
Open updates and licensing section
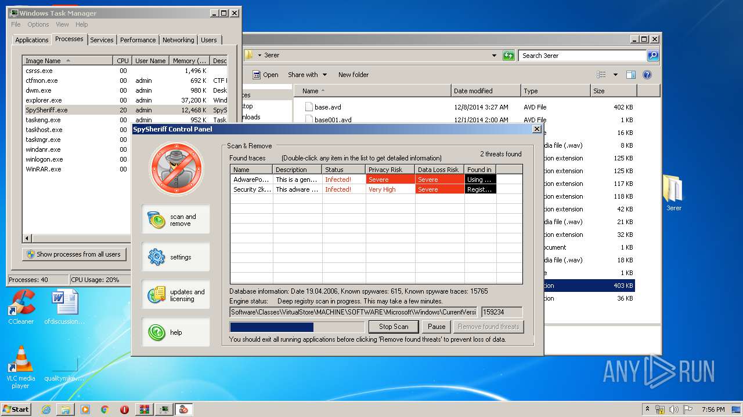175,295
